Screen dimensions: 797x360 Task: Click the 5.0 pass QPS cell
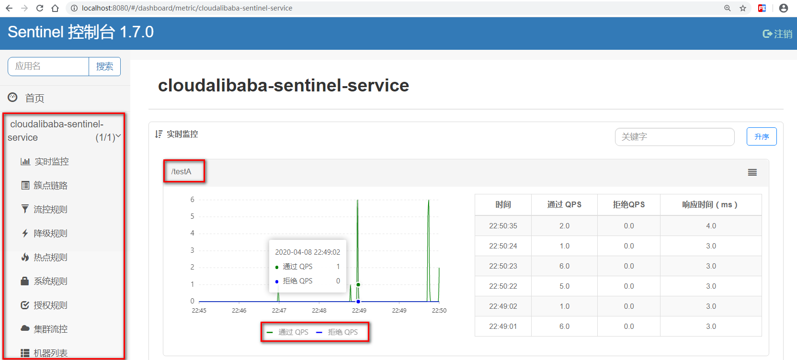coord(564,286)
